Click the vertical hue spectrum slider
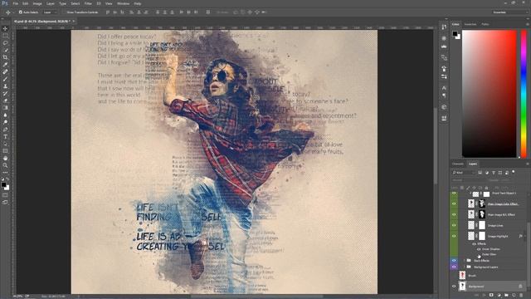This screenshot has height=299, width=531. pos(524,94)
